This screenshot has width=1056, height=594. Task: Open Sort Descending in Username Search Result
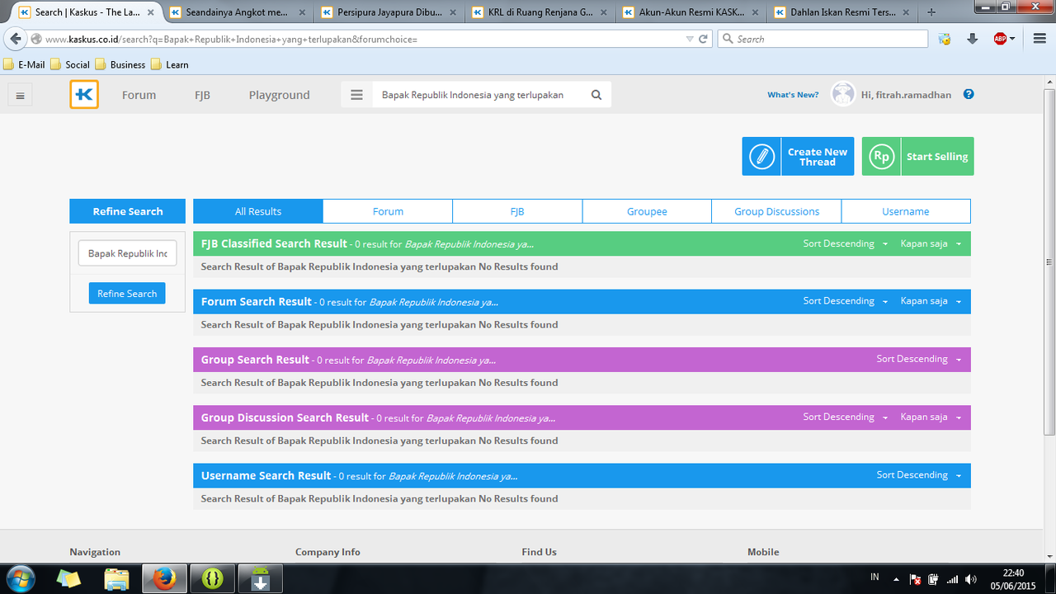pyautogui.click(x=919, y=474)
